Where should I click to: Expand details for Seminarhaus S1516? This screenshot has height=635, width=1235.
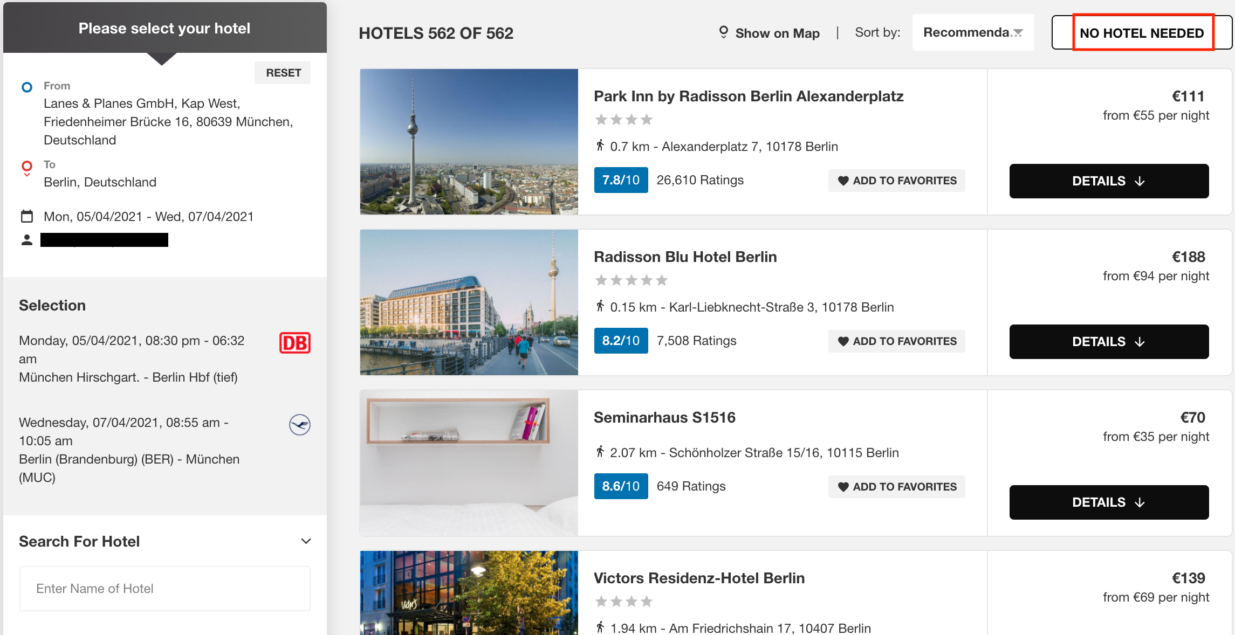[1109, 502]
